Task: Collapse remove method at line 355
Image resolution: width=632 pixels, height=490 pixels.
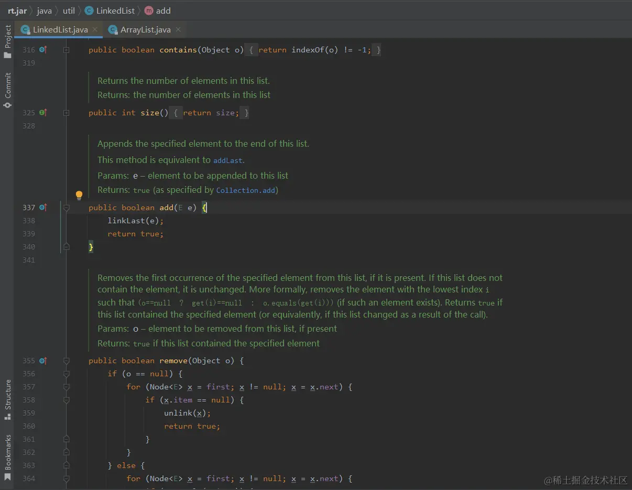Action: pos(67,361)
